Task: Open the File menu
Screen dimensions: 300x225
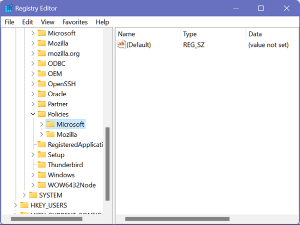Action: pyautogui.click(x=9, y=22)
